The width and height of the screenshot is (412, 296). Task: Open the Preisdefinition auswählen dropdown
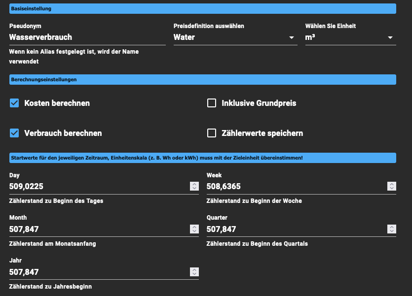click(235, 37)
